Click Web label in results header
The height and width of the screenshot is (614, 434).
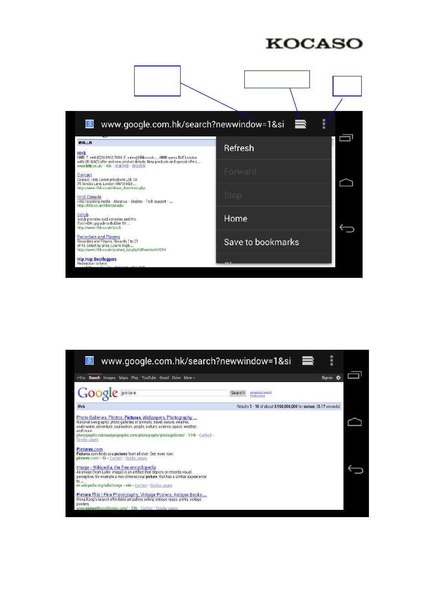[81, 407]
